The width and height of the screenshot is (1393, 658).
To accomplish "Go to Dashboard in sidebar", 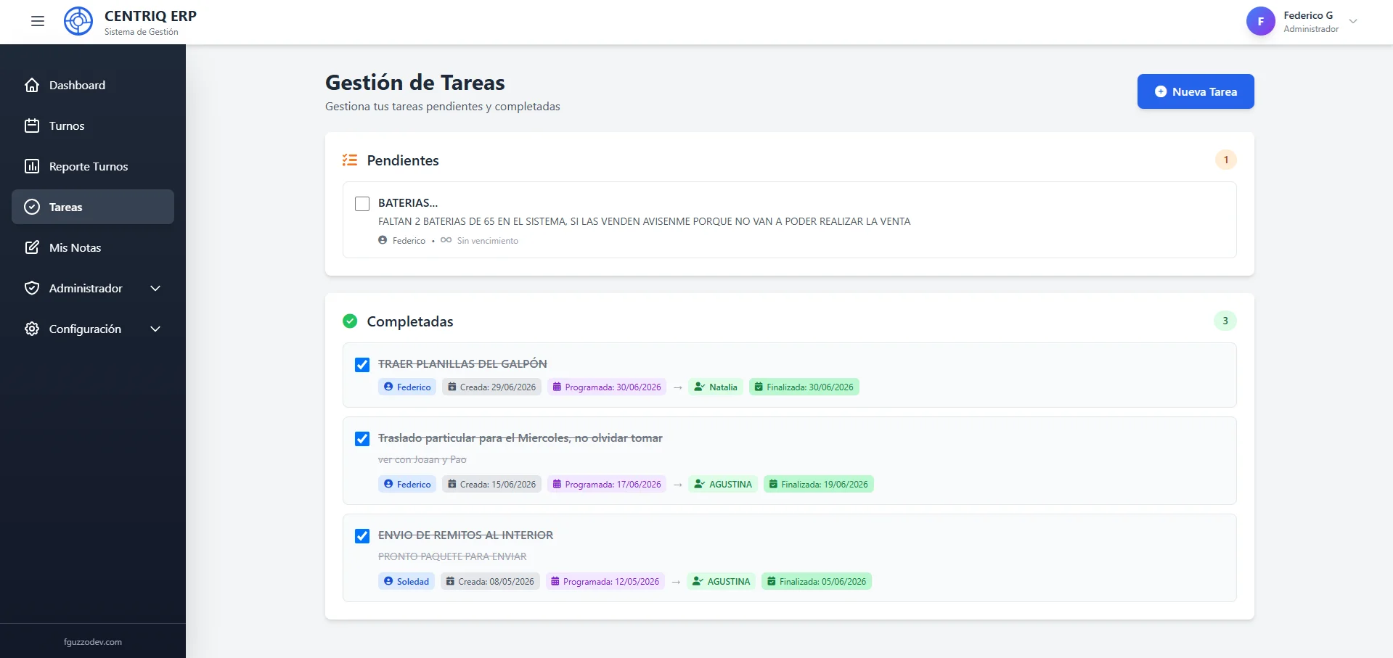I will click(93, 85).
